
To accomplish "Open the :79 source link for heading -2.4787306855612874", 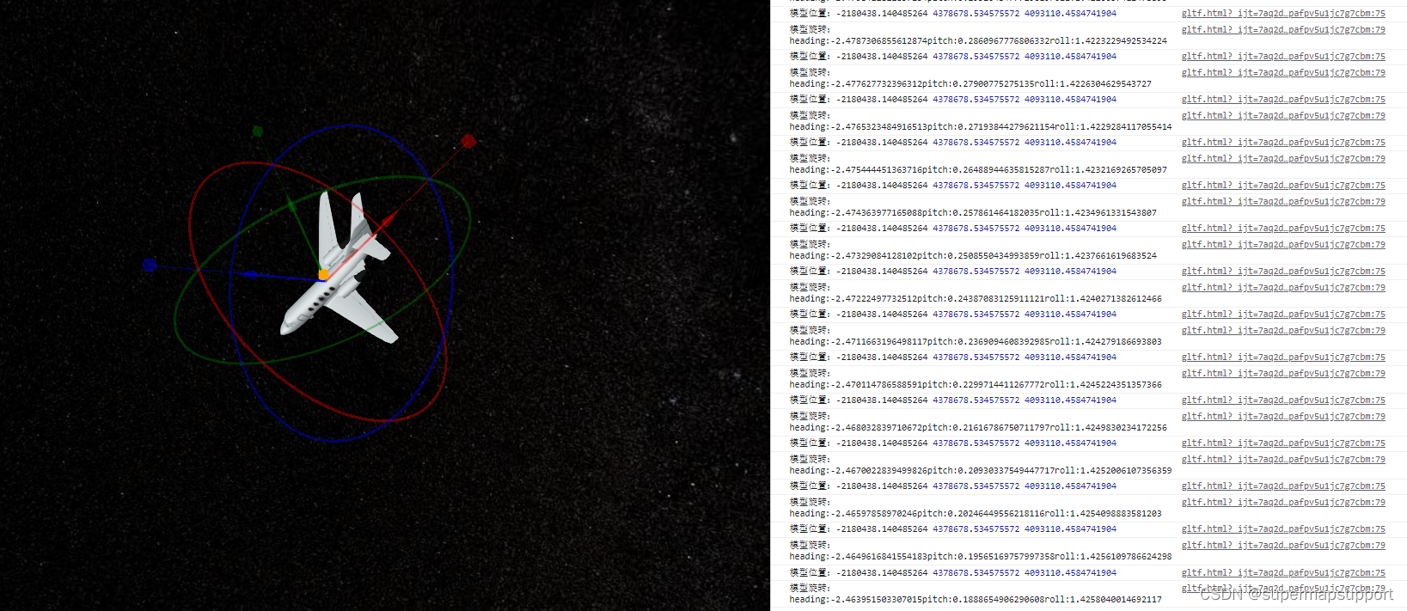I will pos(1282,29).
